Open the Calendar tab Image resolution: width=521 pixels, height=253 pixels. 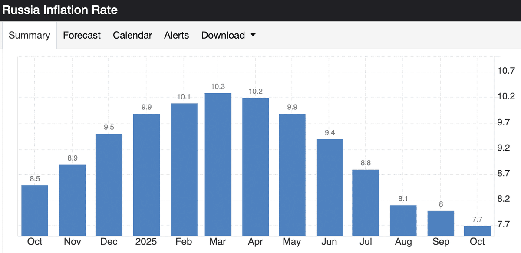pos(132,36)
